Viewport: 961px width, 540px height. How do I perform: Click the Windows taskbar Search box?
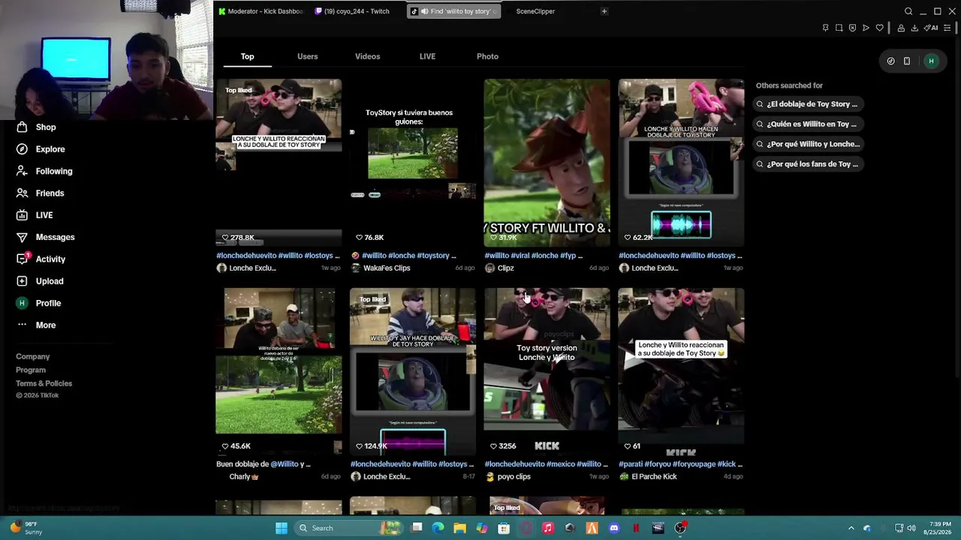point(350,528)
